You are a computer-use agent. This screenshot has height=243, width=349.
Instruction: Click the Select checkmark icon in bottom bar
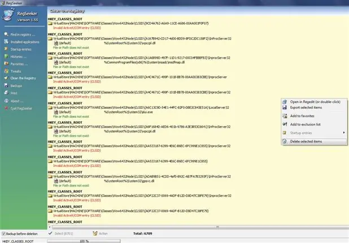pos(50,233)
